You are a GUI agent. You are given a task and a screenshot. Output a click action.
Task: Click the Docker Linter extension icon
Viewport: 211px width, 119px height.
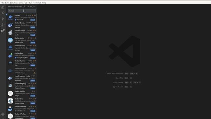pos(10,40)
